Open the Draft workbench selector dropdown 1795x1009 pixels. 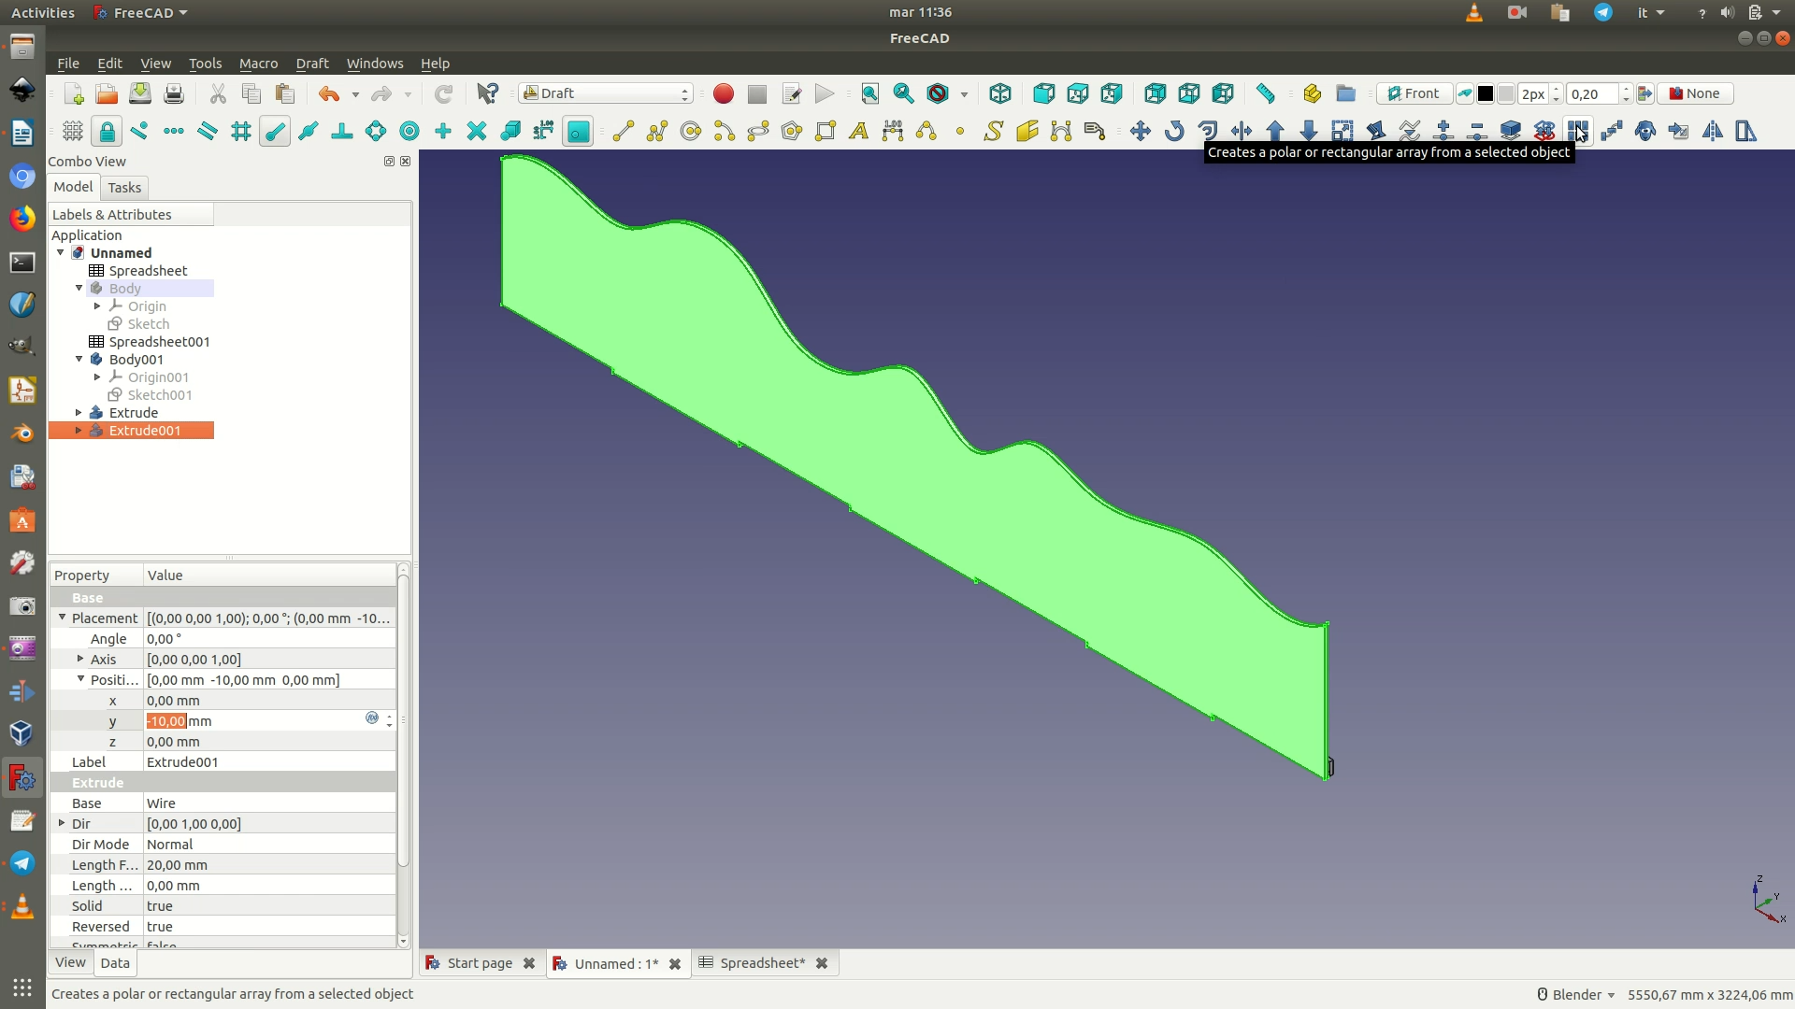point(606,93)
